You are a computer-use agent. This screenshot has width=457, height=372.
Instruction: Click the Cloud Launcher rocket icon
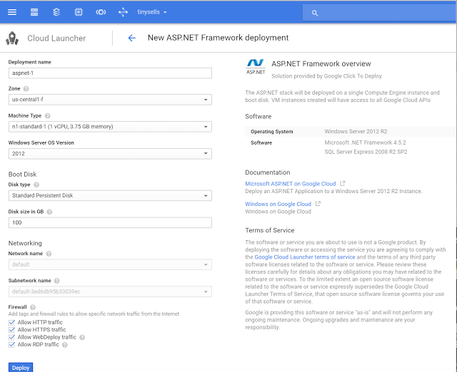click(x=12, y=38)
